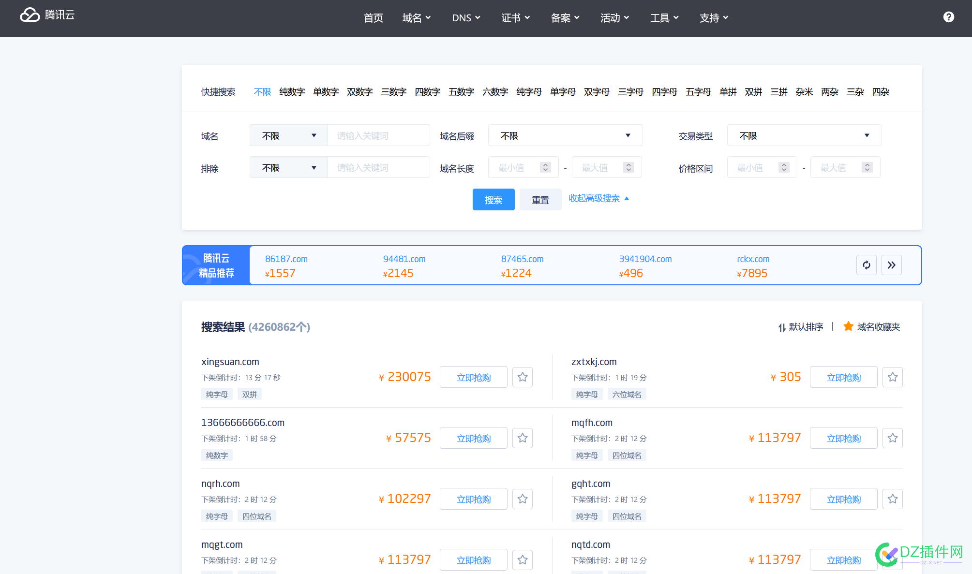Refresh the recommended domains list
This screenshot has height=574, width=972.
866,265
